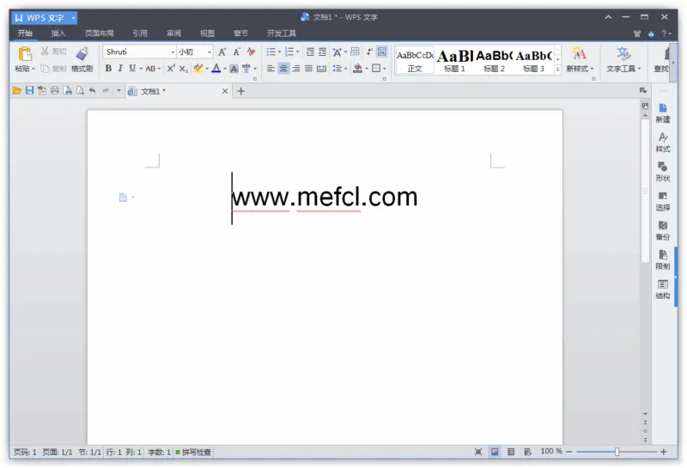Click the distributed alignment icon
Screen dimensions: 687x468
click(321, 69)
